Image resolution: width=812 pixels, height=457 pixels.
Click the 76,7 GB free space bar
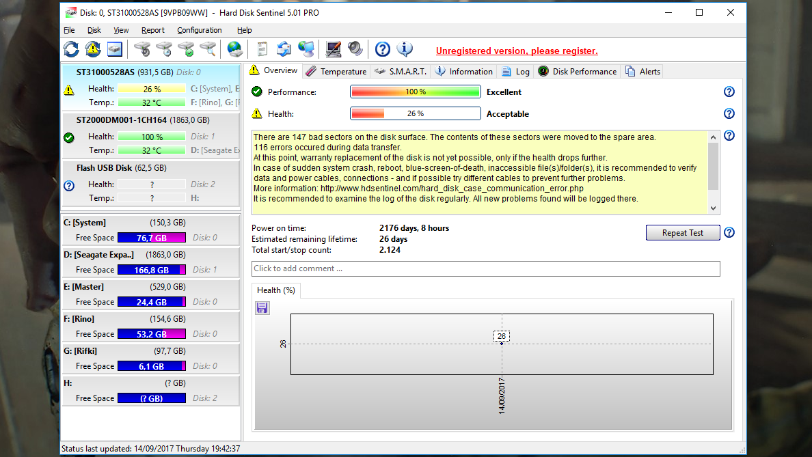(x=152, y=238)
